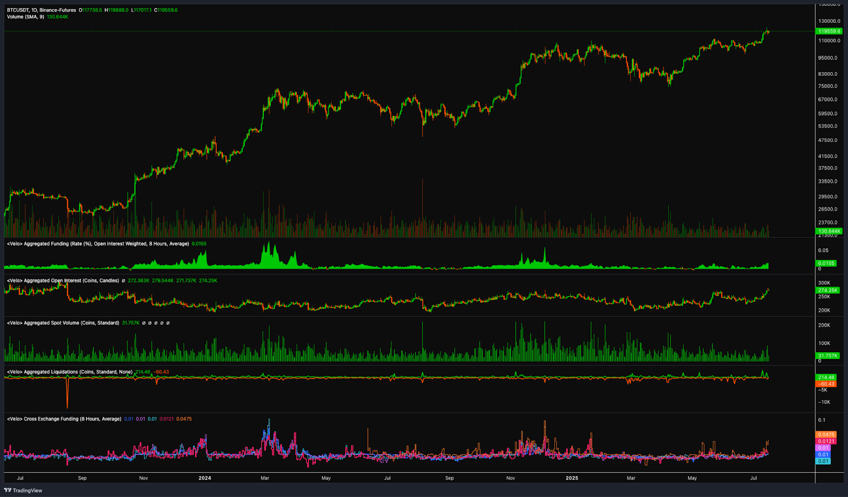The width and height of the screenshot is (848, 497).
Task: Click the Aggregated Liquidations indicator title
Action: (x=69, y=372)
